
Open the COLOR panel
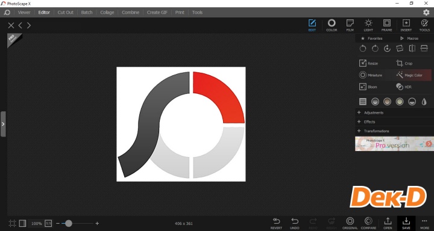pos(332,25)
